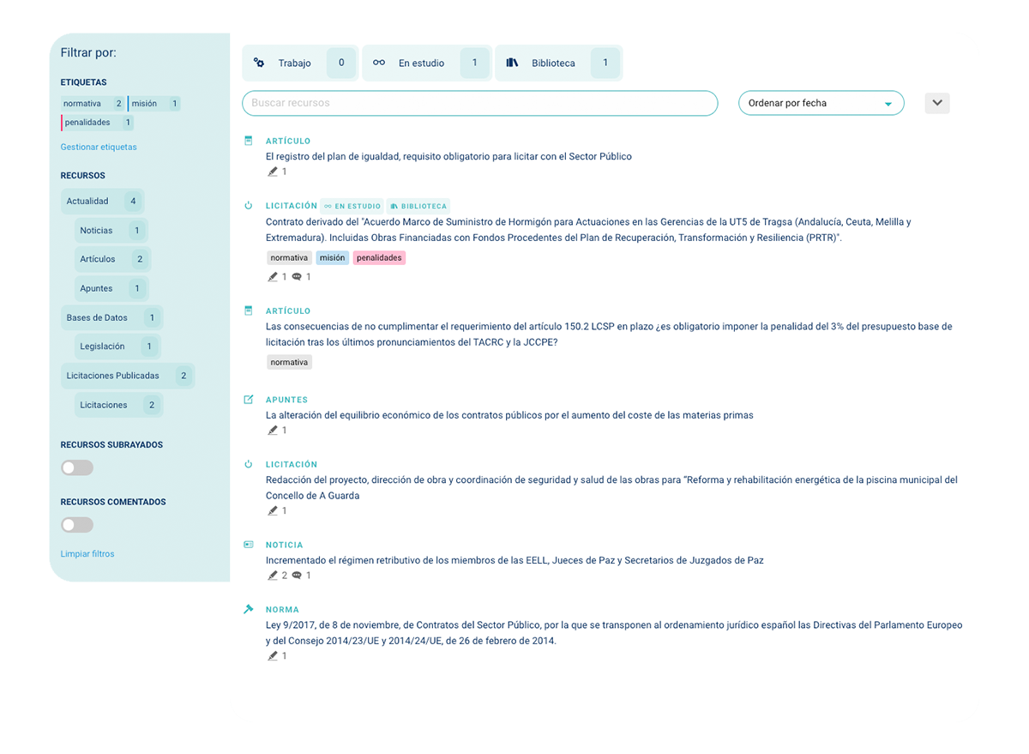This screenshot has height=754, width=1029.
Task: Select Bases de Datos resource filter
Action: (x=111, y=317)
